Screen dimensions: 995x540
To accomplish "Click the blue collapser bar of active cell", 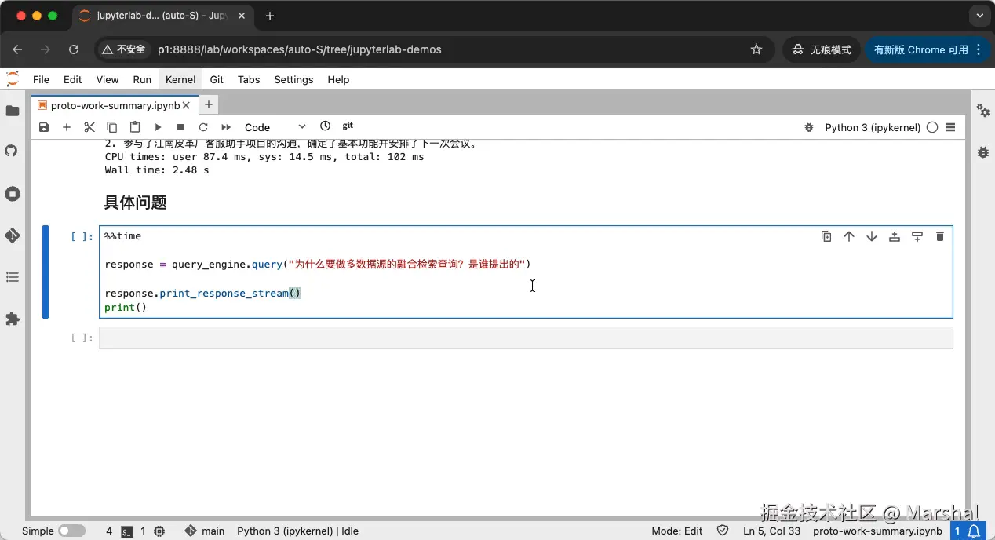I will pyautogui.click(x=46, y=272).
